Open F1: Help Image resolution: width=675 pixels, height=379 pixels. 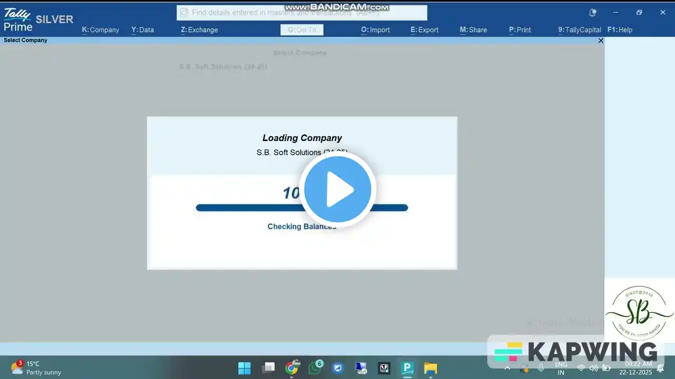[x=620, y=30]
